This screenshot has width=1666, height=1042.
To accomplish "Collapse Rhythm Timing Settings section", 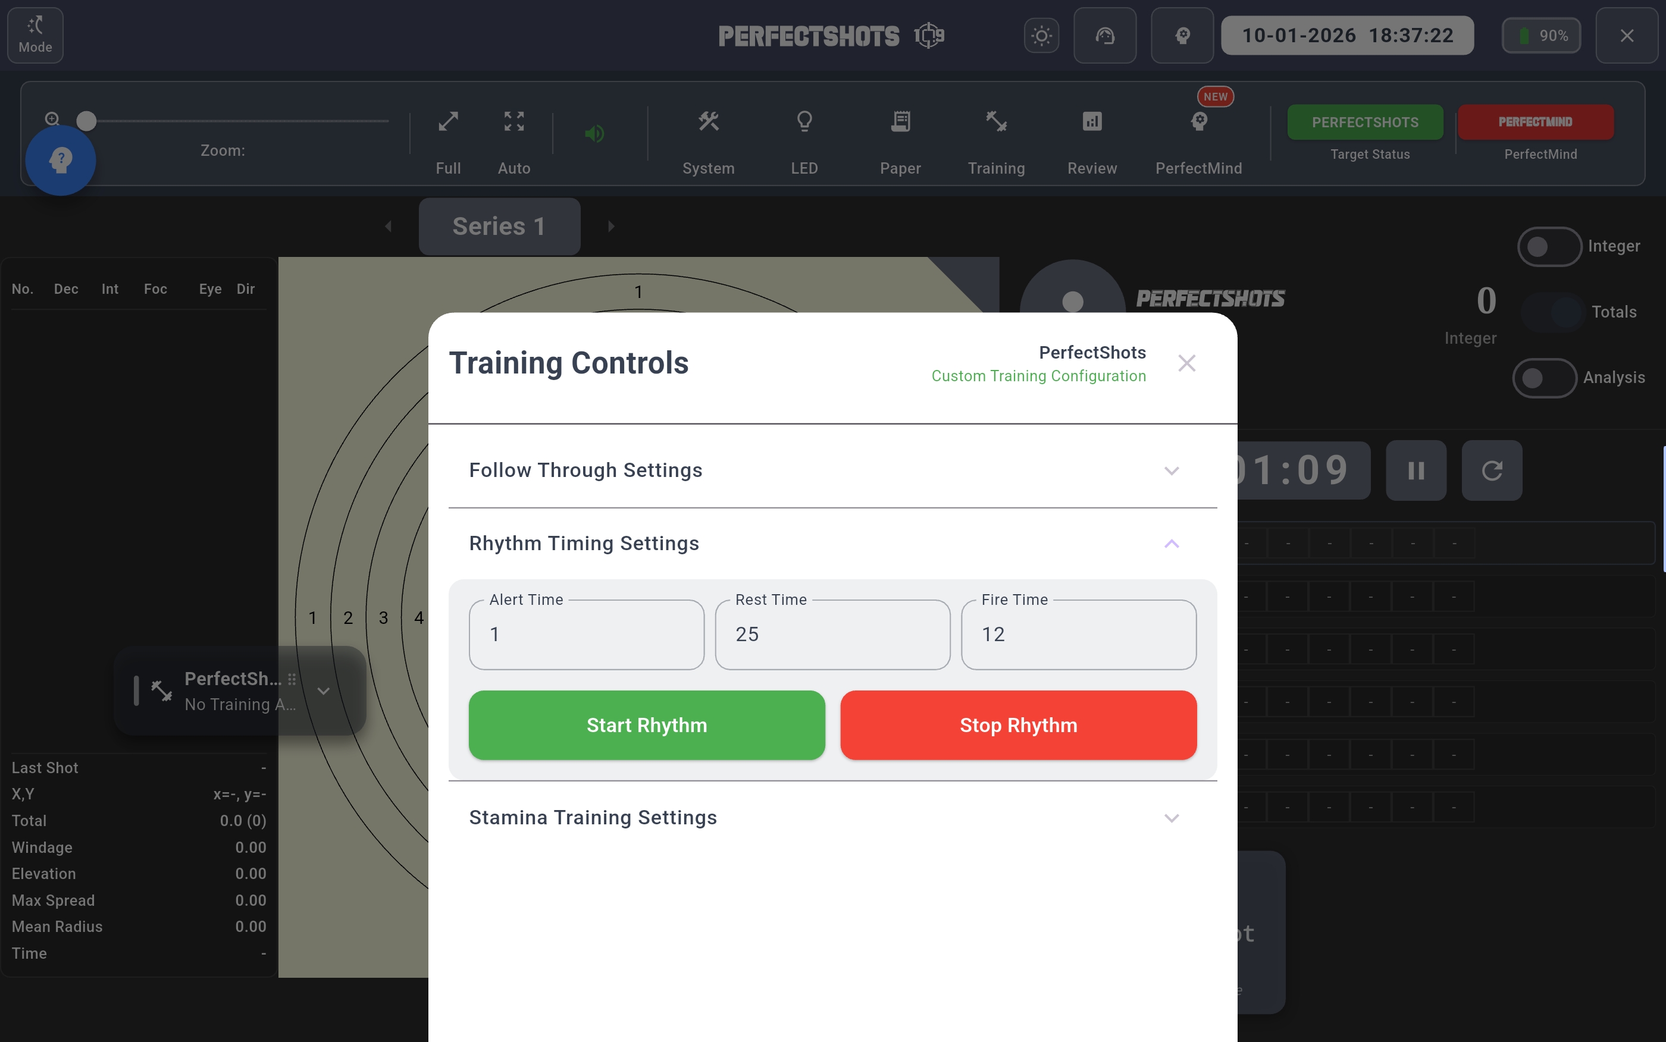I will click(1171, 544).
